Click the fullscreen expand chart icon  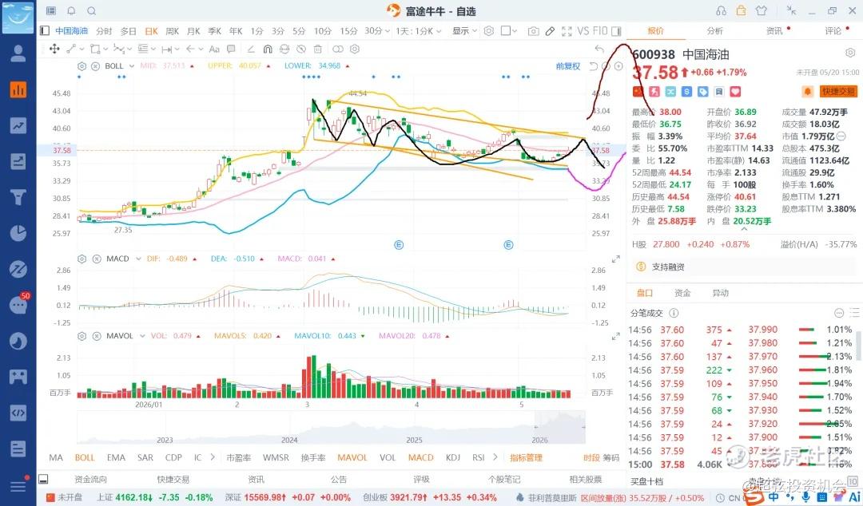[567, 31]
